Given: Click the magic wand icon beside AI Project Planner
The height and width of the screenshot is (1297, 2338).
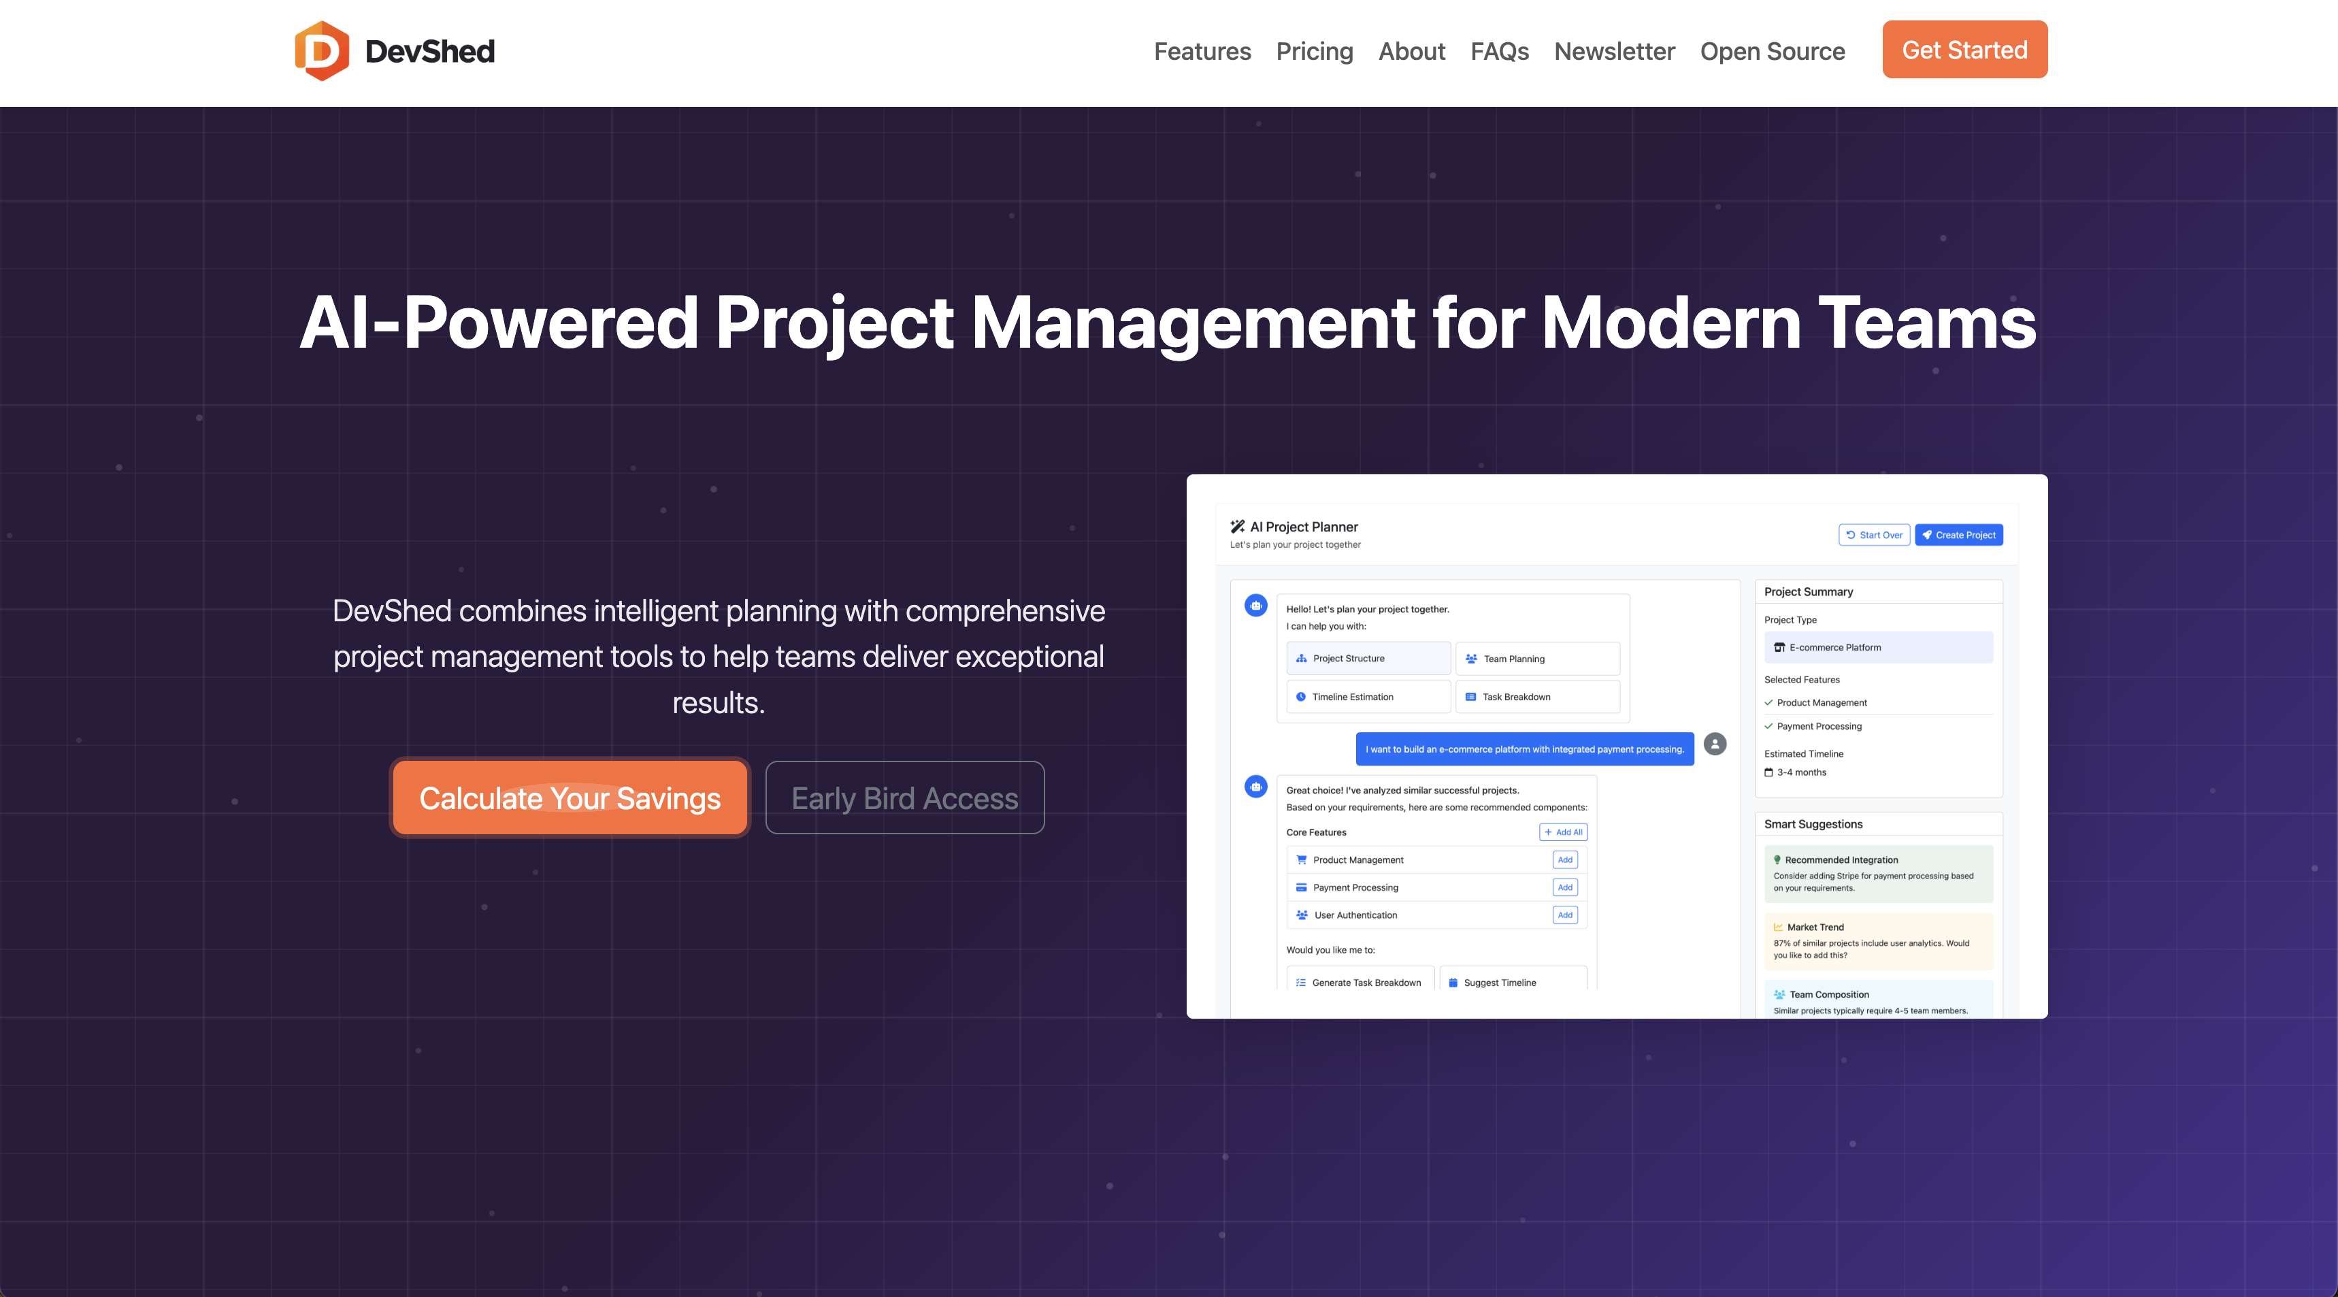Looking at the screenshot, I should [x=1238, y=527].
